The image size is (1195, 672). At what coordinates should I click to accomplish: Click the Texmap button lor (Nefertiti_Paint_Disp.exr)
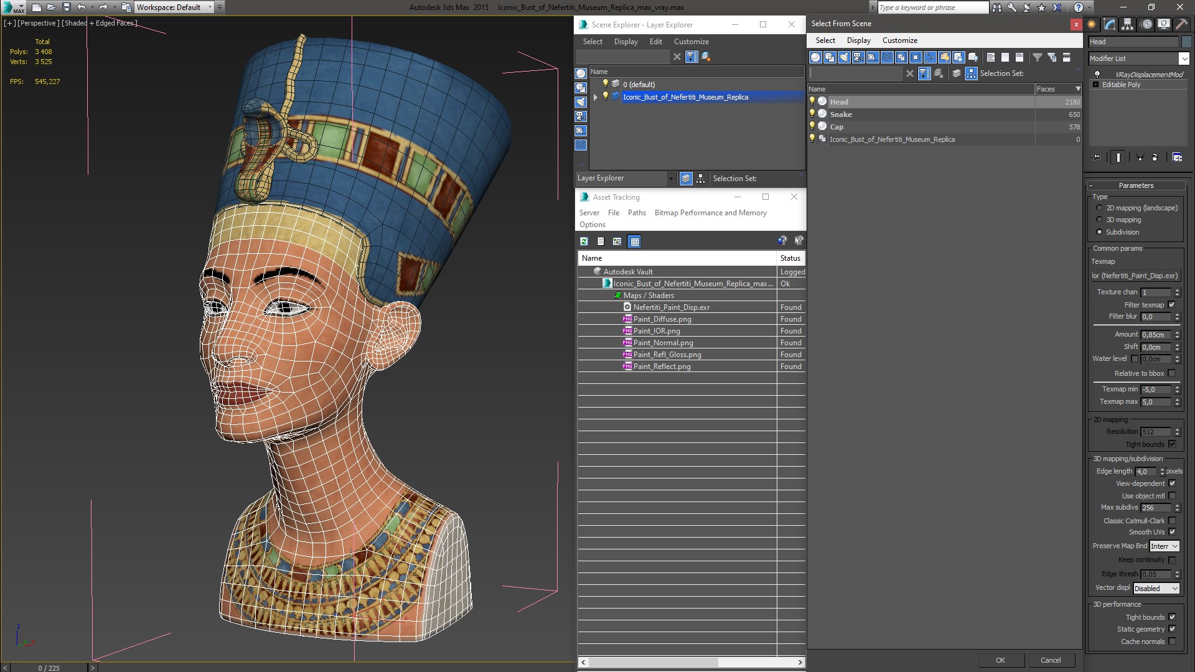[1135, 276]
